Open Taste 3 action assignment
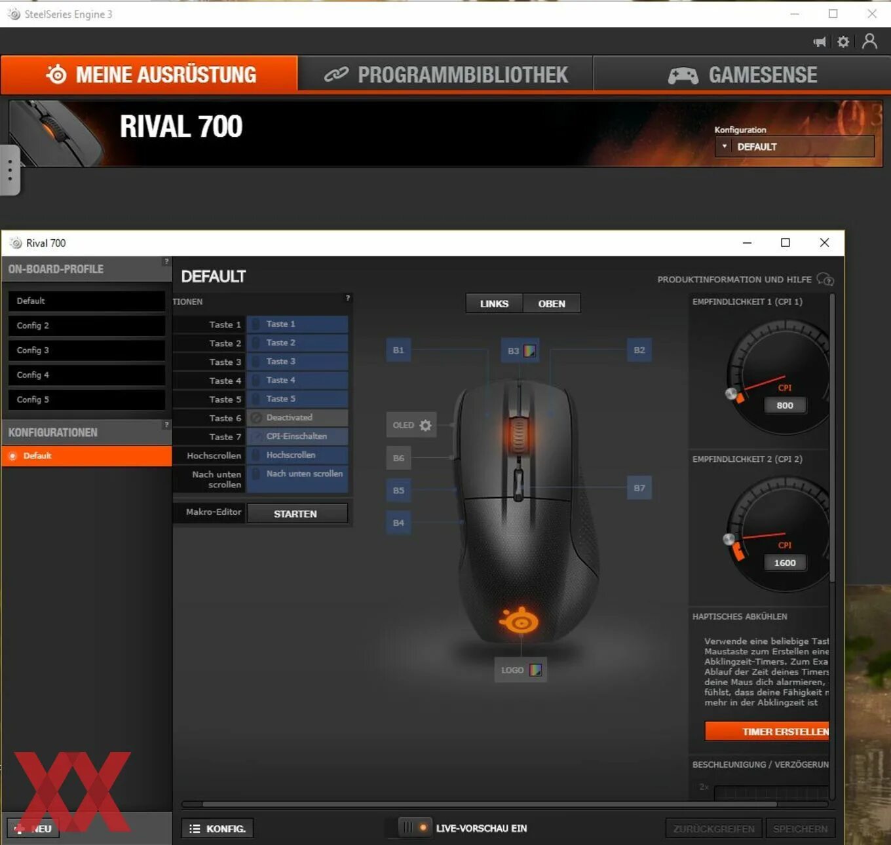Screen dimensions: 891x845 (297, 362)
